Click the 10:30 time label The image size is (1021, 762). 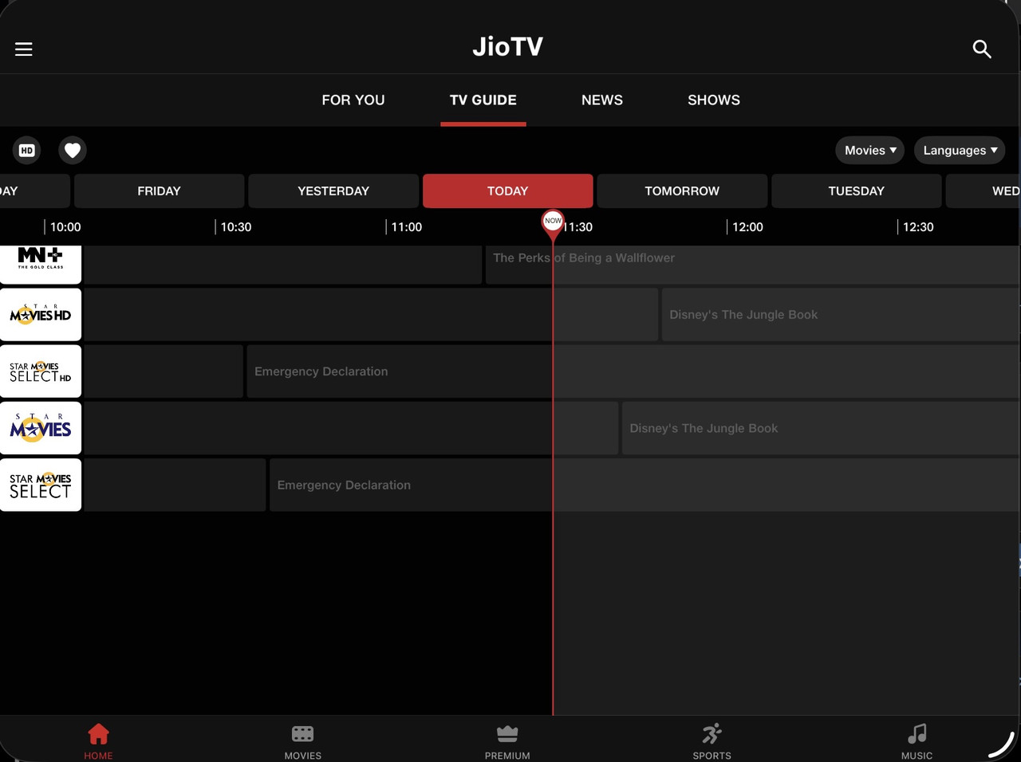236,227
